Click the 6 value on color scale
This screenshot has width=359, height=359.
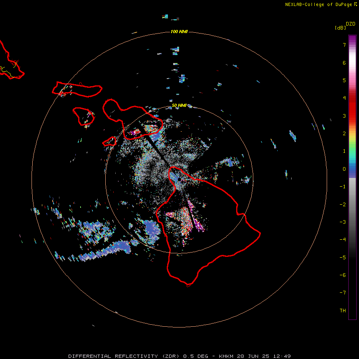click(x=344, y=63)
